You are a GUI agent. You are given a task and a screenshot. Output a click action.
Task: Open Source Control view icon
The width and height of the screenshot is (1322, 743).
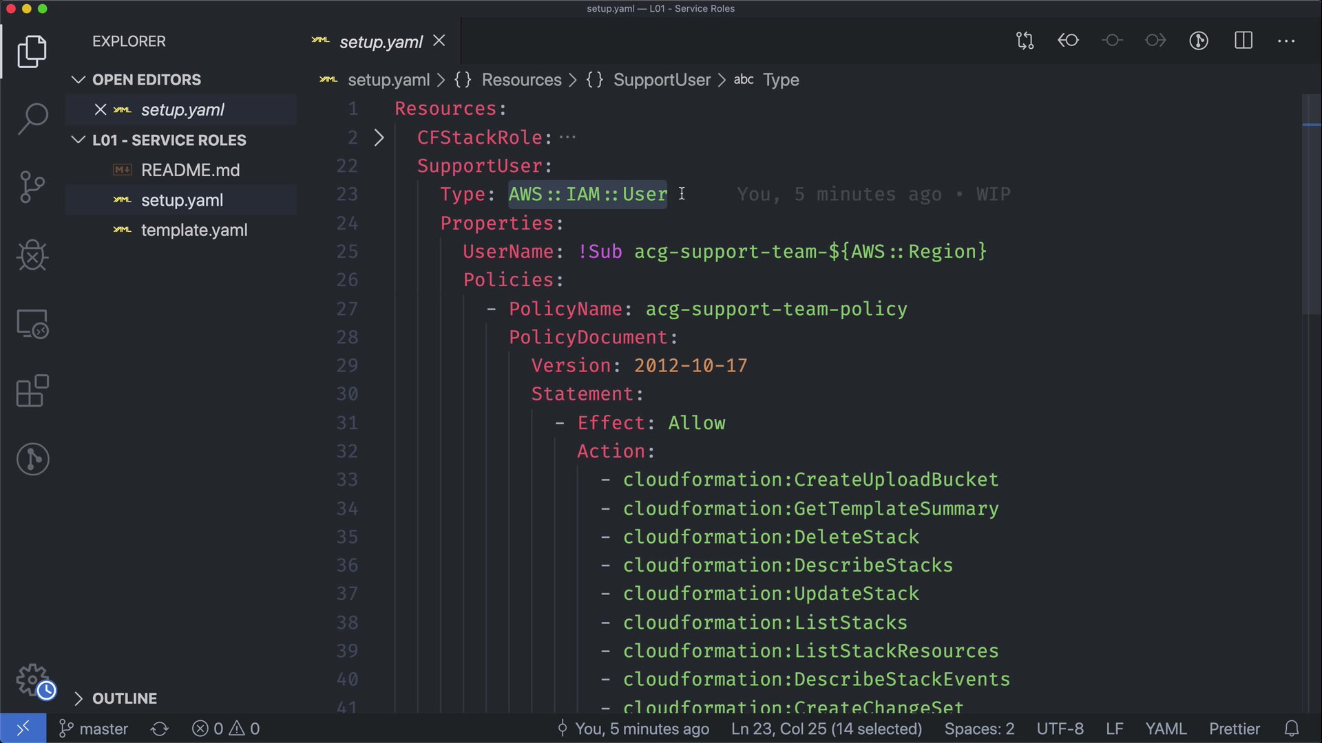(32, 187)
